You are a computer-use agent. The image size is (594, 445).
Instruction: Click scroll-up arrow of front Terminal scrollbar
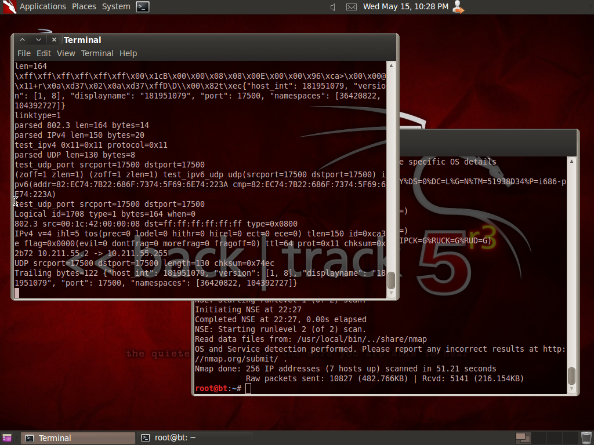click(391, 65)
